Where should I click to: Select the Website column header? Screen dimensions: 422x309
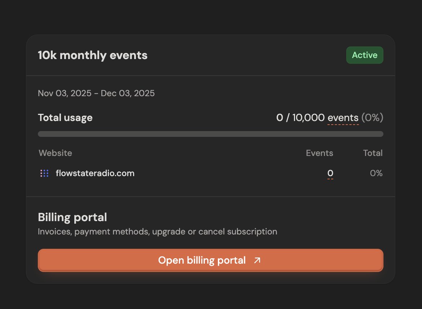point(55,153)
